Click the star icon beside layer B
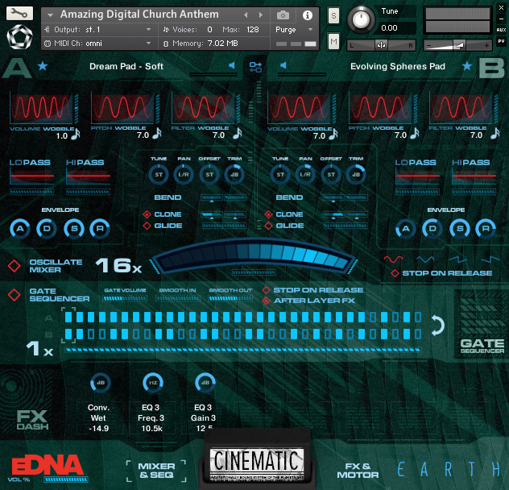Image resolution: width=509 pixels, height=490 pixels. 466,66
